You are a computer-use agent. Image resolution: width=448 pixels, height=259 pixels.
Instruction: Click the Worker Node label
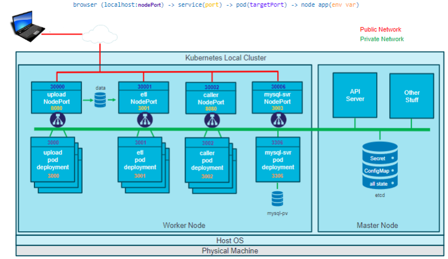184,225
